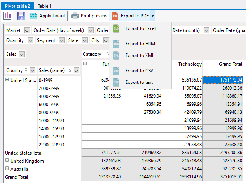Select Export to XML menu item

[140, 55]
